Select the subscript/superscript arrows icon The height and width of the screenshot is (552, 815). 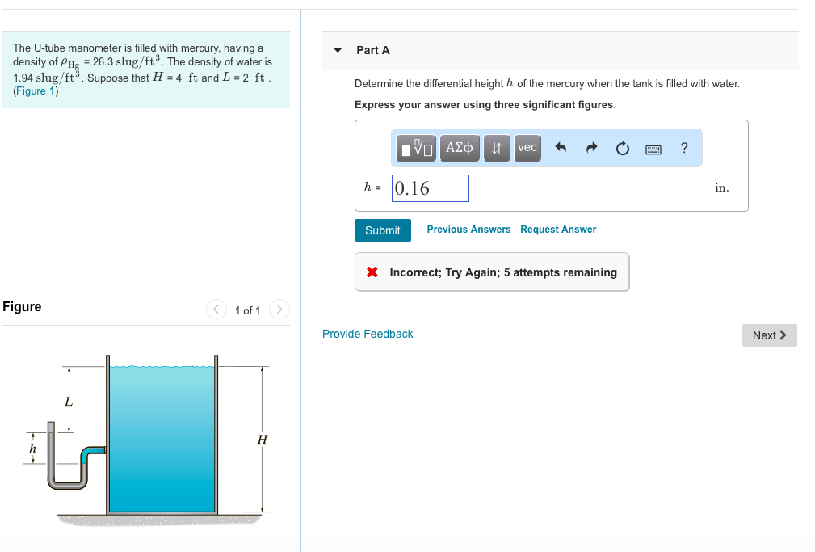click(496, 148)
